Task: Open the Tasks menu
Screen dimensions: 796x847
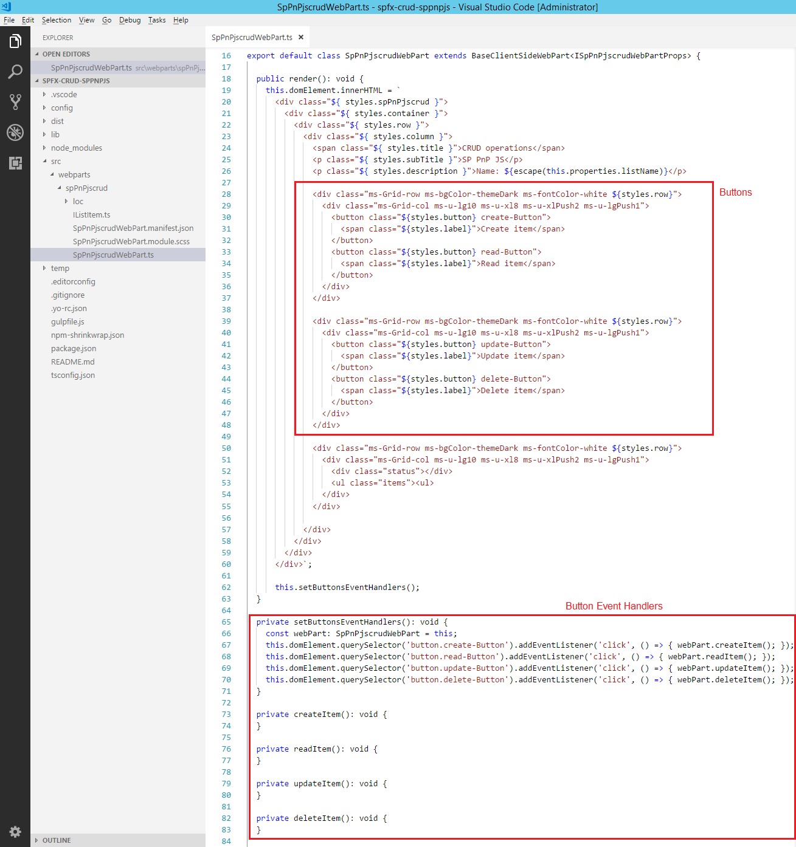Action: (157, 20)
